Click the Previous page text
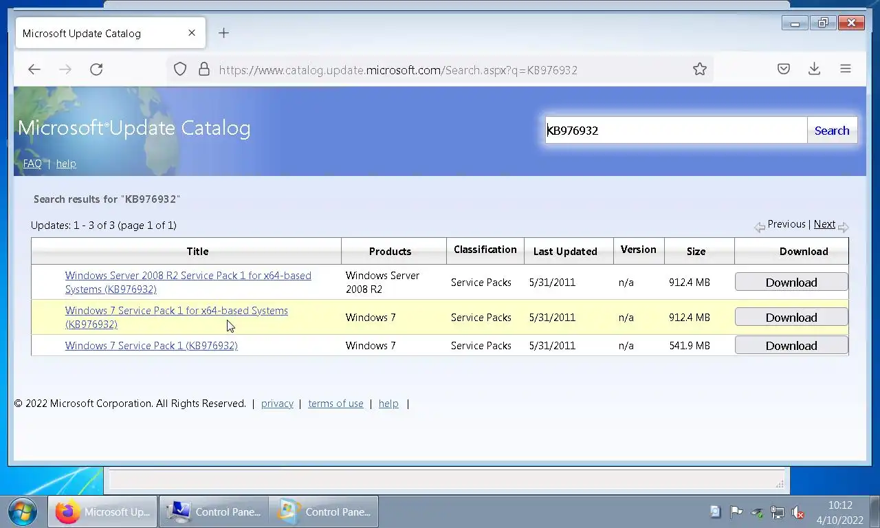 click(x=786, y=224)
